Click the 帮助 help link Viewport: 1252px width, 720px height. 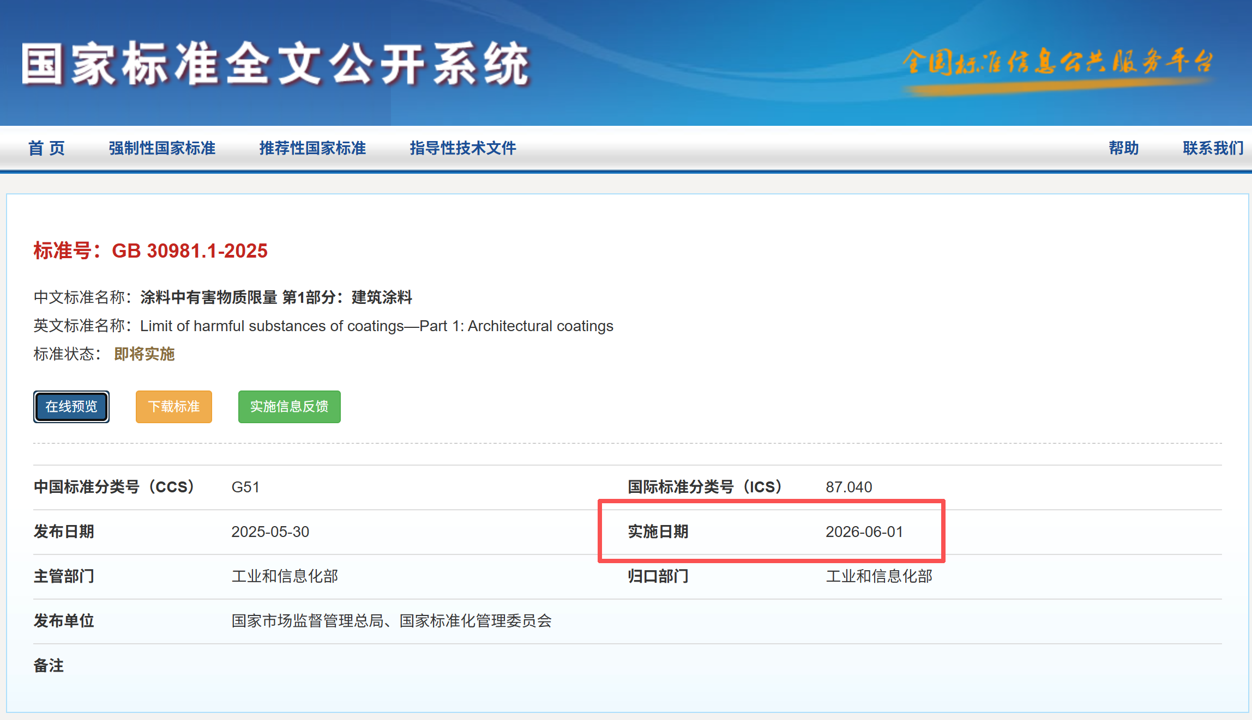tap(1123, 148)
